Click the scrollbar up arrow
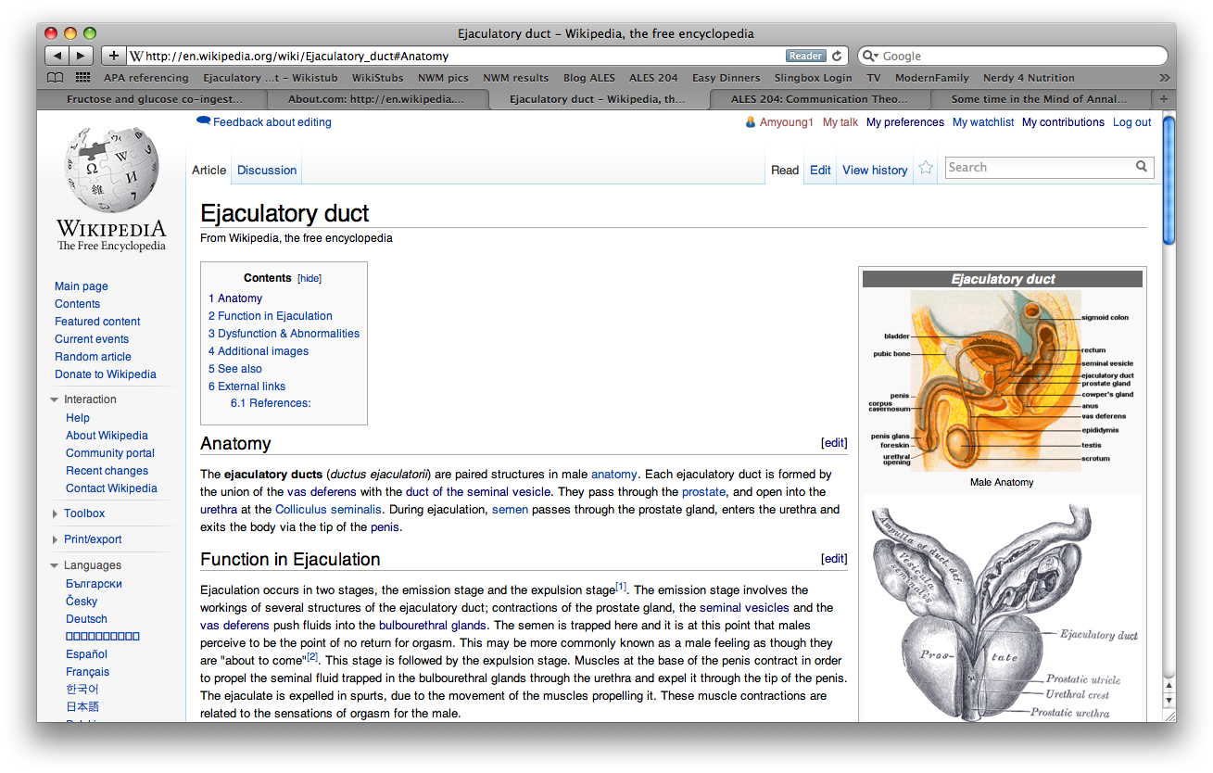This screenshot has width=1213, height=773. (1169, 686)
